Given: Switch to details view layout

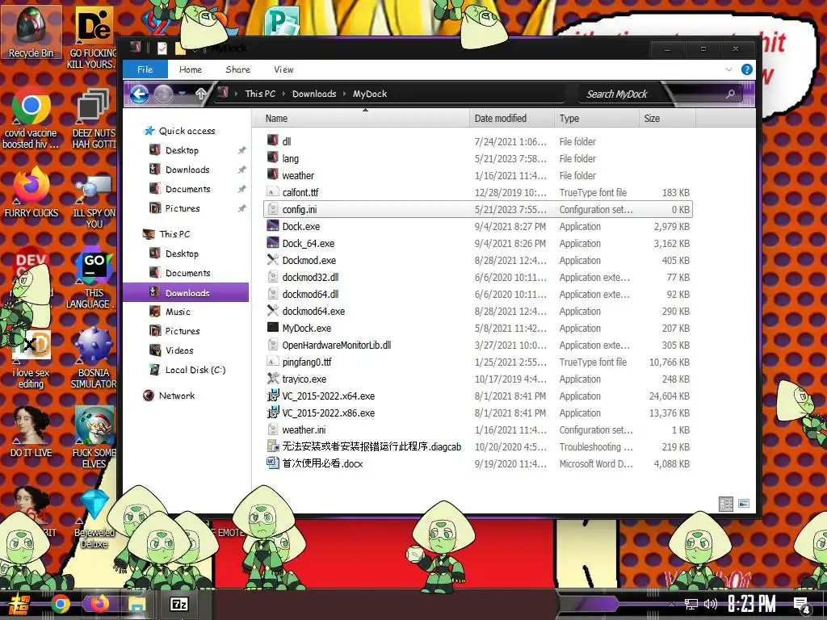Looking at the screenshot, I should [x=726, y=504].
